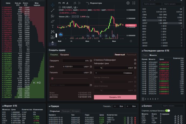The height and width of the screenshot is (124, 186).
Task: Select the crosshair cursor tool
Action: [53, 5]
